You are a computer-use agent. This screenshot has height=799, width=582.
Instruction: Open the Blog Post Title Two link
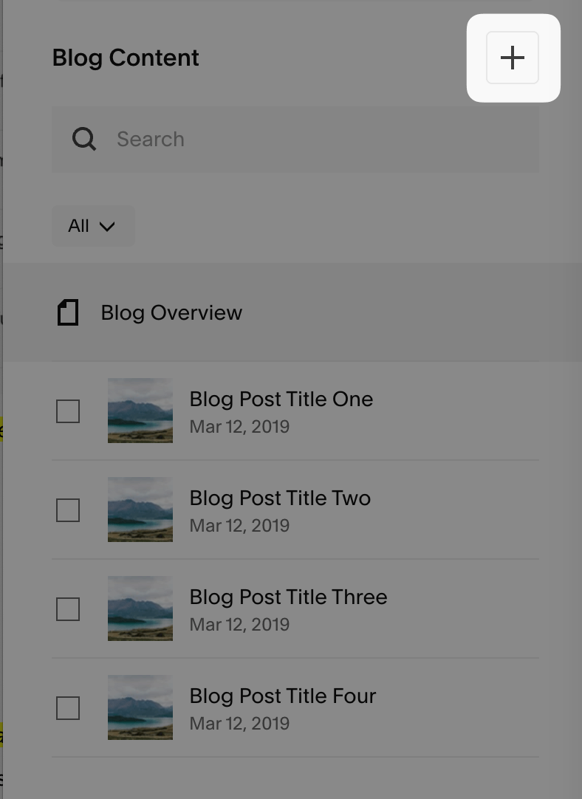point(280,498)
